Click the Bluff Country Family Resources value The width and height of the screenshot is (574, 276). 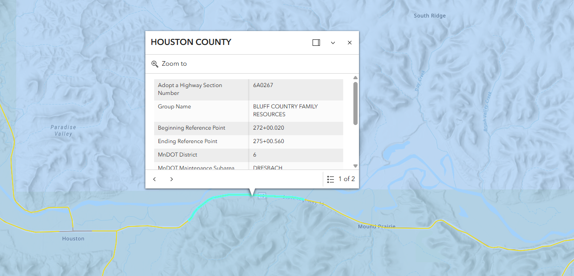point(285,110)
